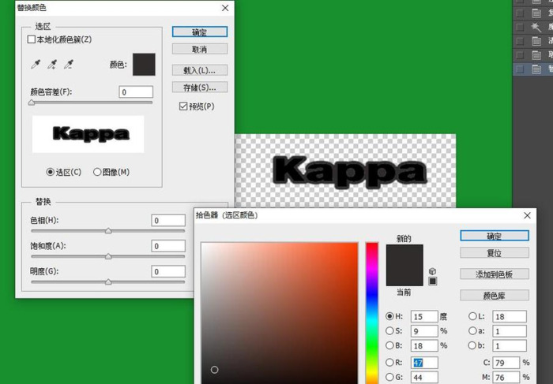Click 确定 in the color picker
Screen dimensions: 553x384
tap(494, 236)
